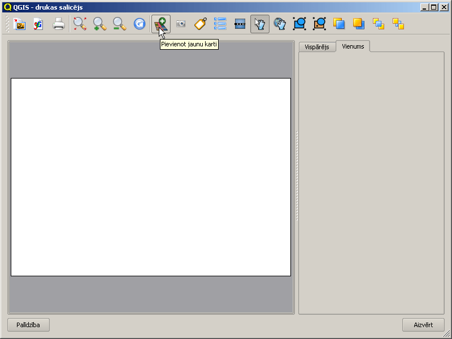Switch to the Vispārējs tab
The image size is (452, 339).
317,47
